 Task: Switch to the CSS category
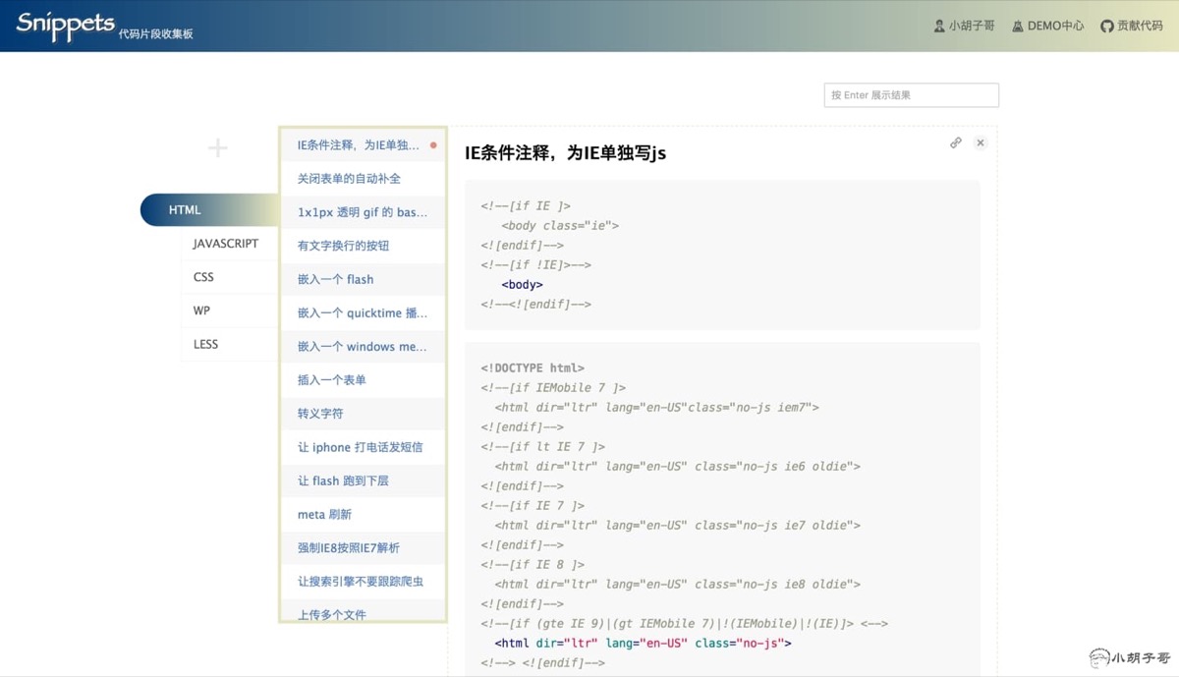click(204, 277)
